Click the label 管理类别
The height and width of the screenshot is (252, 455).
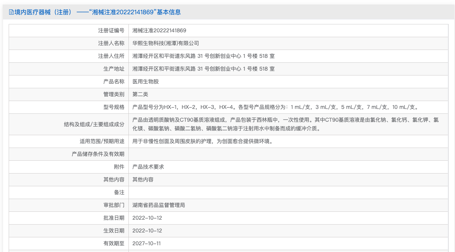(x=114, y=94)
